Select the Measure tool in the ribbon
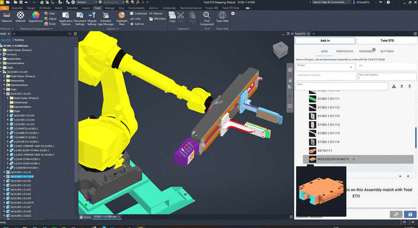Image resolution: width=418 pixels, height=228 pixels. tap(7, 16)
